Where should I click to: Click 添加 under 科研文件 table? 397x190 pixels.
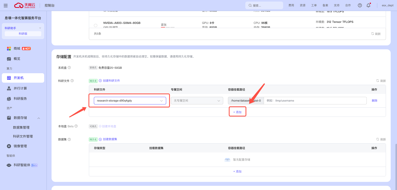[237, 112]
